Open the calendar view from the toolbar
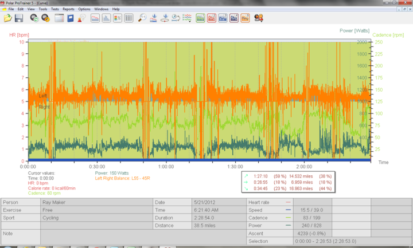413x248 pixels. click(x=59, y=18)
